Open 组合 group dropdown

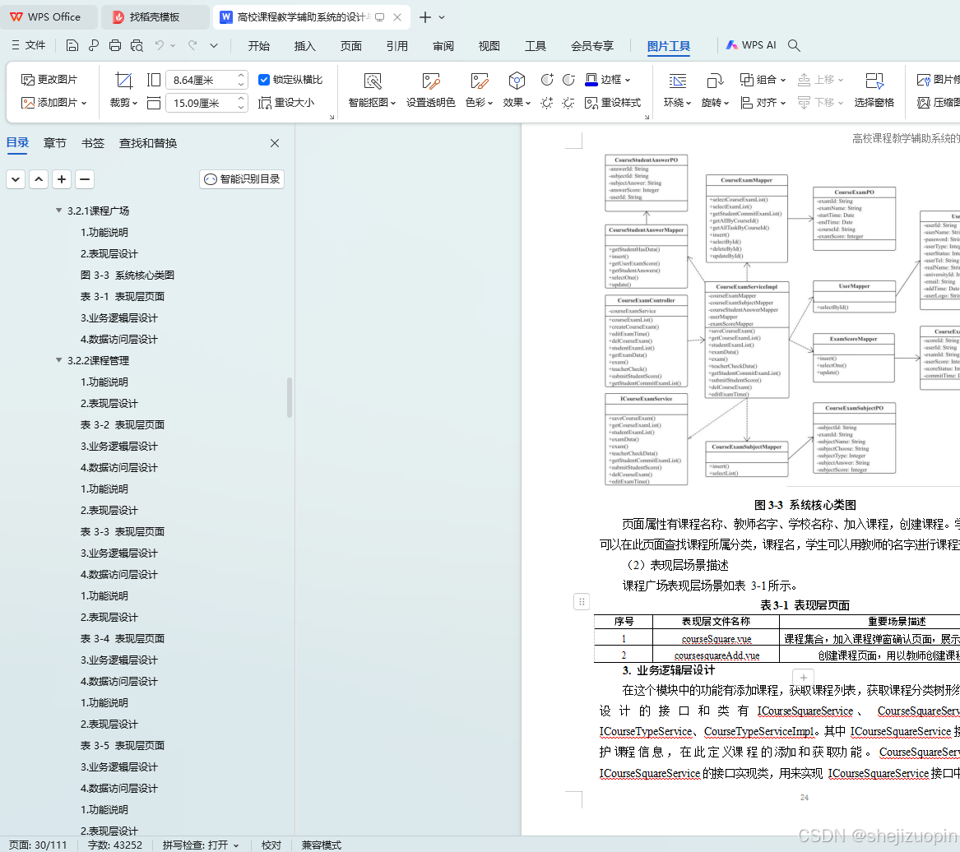(763, 80)
